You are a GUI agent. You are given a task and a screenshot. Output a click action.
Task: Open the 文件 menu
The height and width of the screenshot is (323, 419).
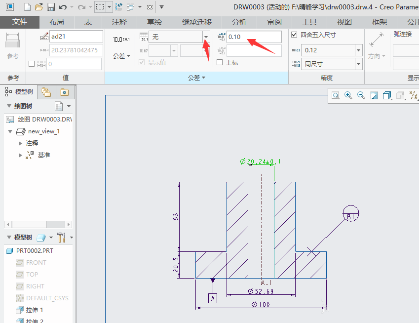[x=20, y=22]
